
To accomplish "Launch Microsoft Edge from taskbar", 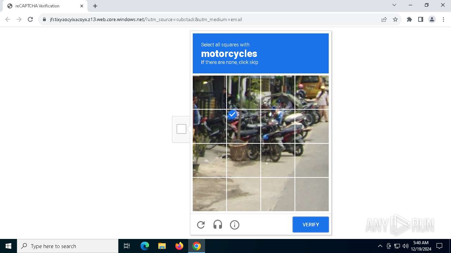I will 145,246.
